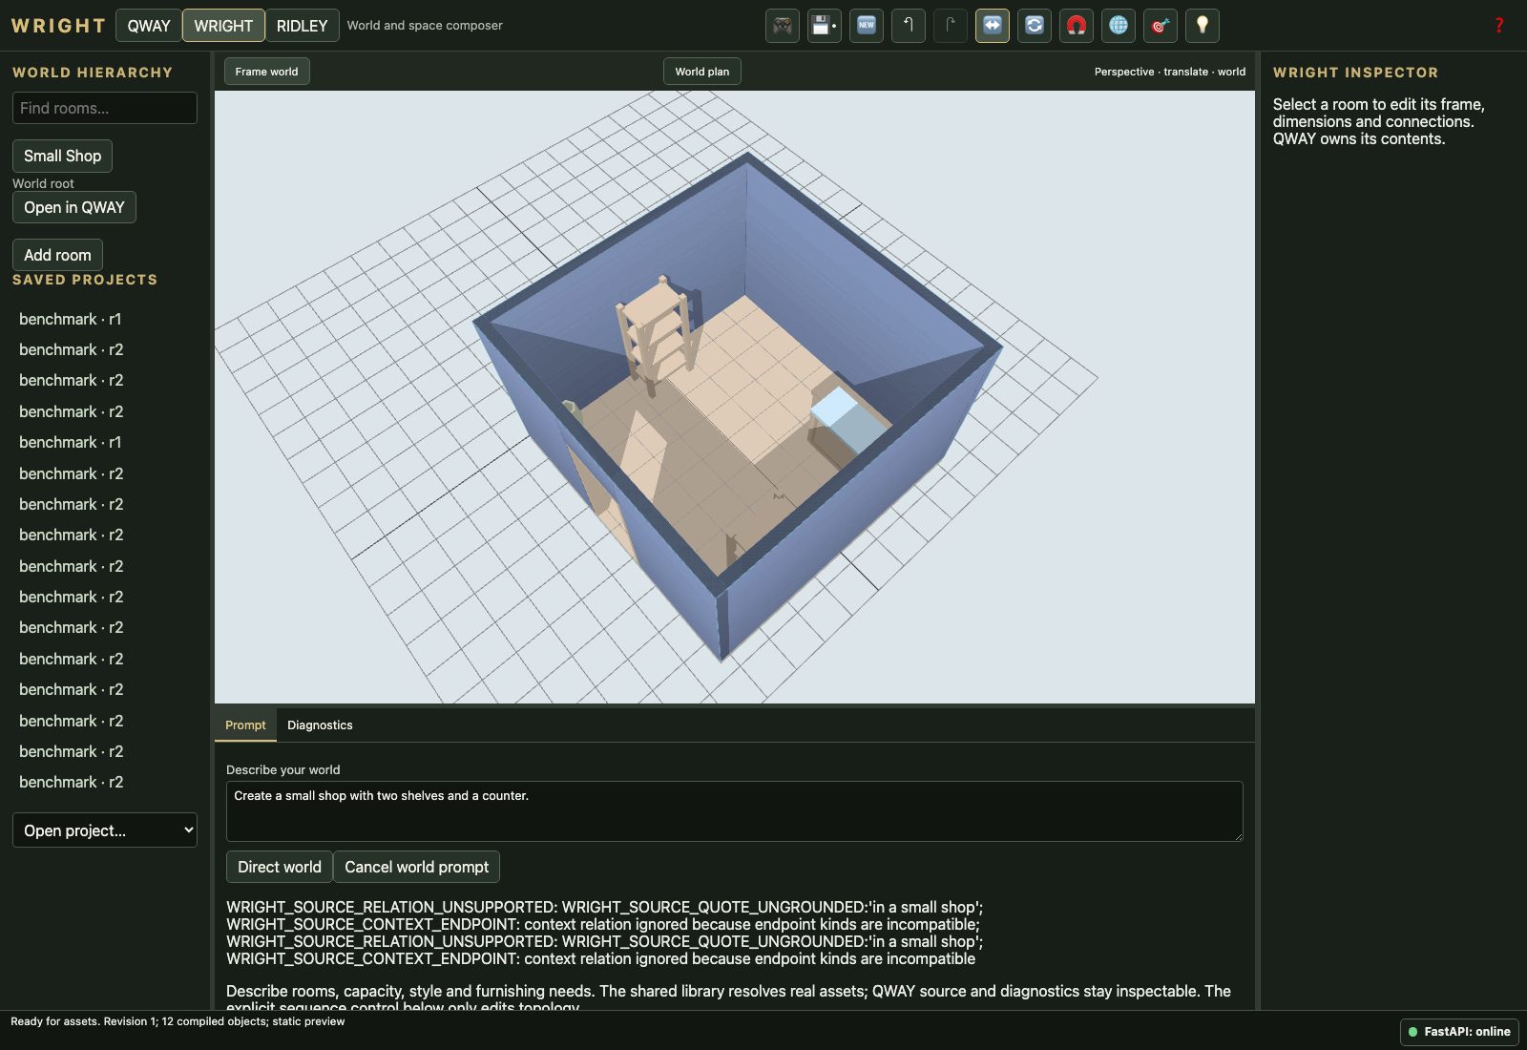
Task: Redo using the right-turn arrow icon
Action: pos(951,26)
